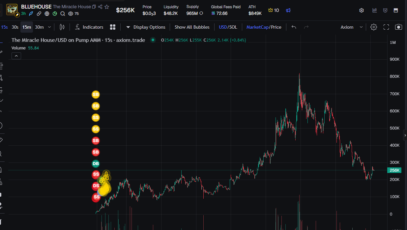
Task: Click Show All Bubbles
Action: point(192,27)
